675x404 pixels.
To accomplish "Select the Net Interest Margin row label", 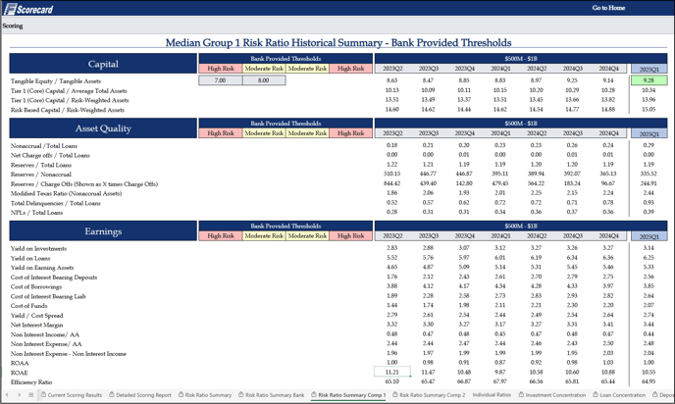I will point(36,325).
